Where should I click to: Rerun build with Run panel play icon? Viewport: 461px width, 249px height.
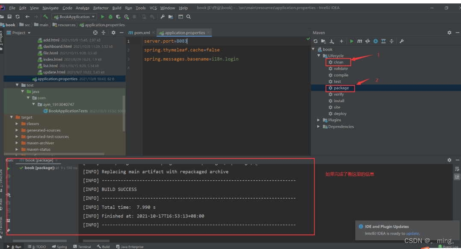(8, 169)
